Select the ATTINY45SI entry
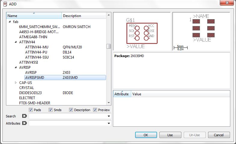Image resolution: width=236 pixels, height=144 pixels. pos(29,62)
